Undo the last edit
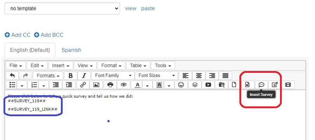The image size is (315, 140). [13, 76]
